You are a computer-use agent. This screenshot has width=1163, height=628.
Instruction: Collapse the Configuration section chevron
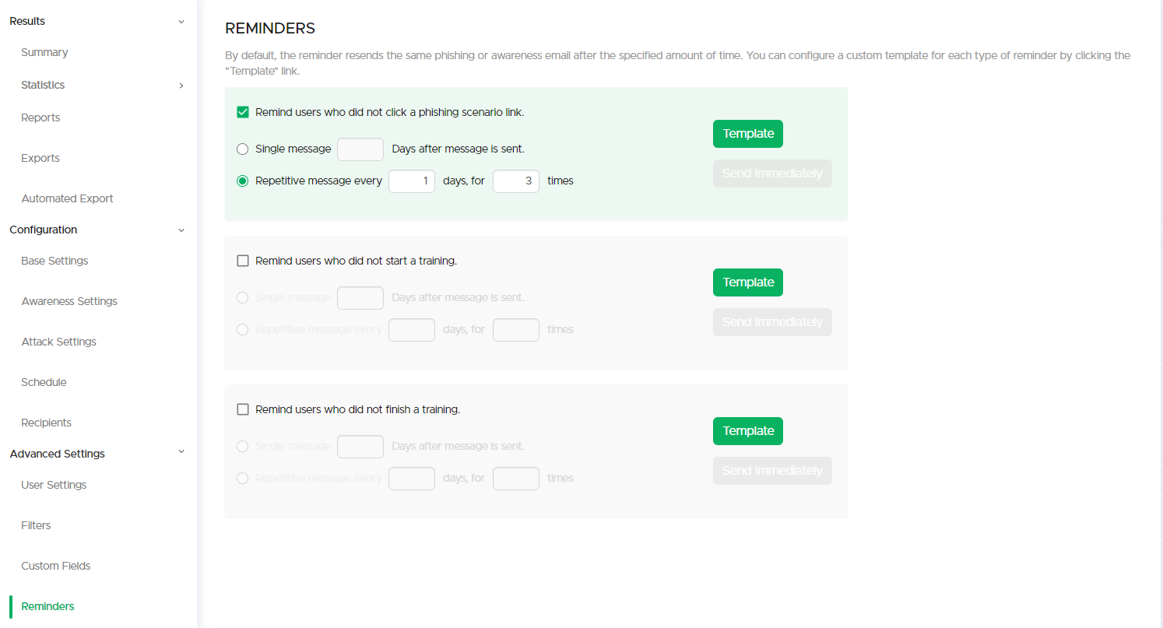click(181, 230)
